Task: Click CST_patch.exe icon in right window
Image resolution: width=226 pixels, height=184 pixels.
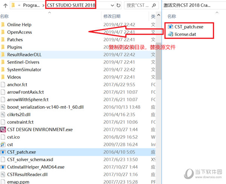Action: click(170, 27)
